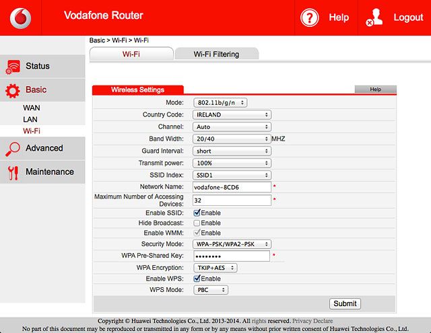Select Wi-Fi in the sidebar submenu
This screenshot has width=431, height=333.
click(32, 131)
